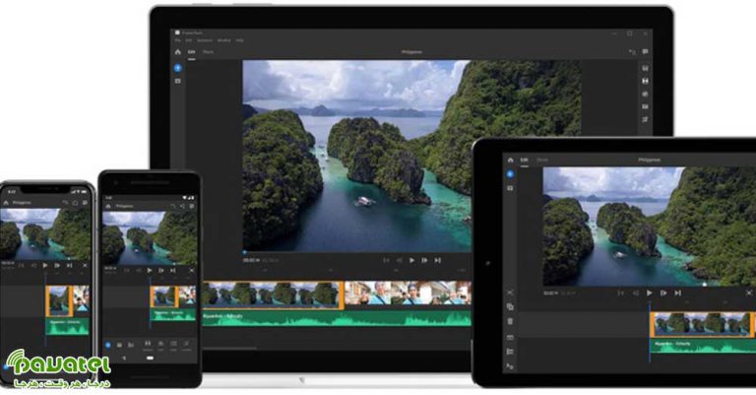Open Transitions panel icon on laptop right rail
Image resolution: width=756 pixels, height=395 pixels.
[645, 81]
